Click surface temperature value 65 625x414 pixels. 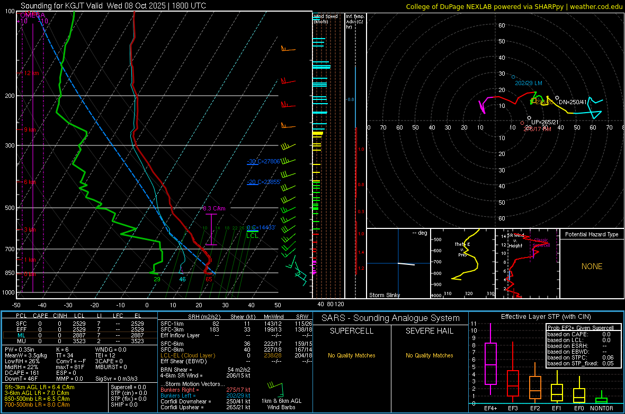[209, 279]
